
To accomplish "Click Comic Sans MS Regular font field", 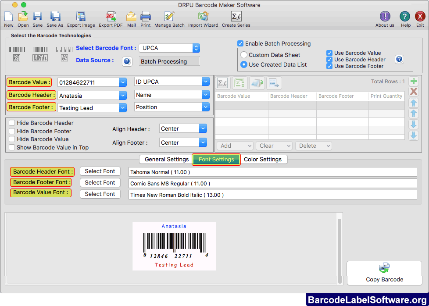I will tap(272, 183).
